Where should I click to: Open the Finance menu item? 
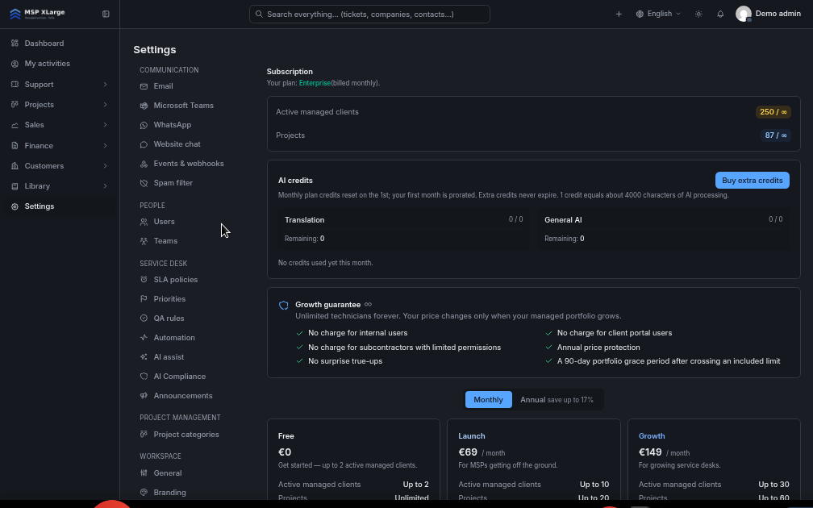(x=60, y=146)
